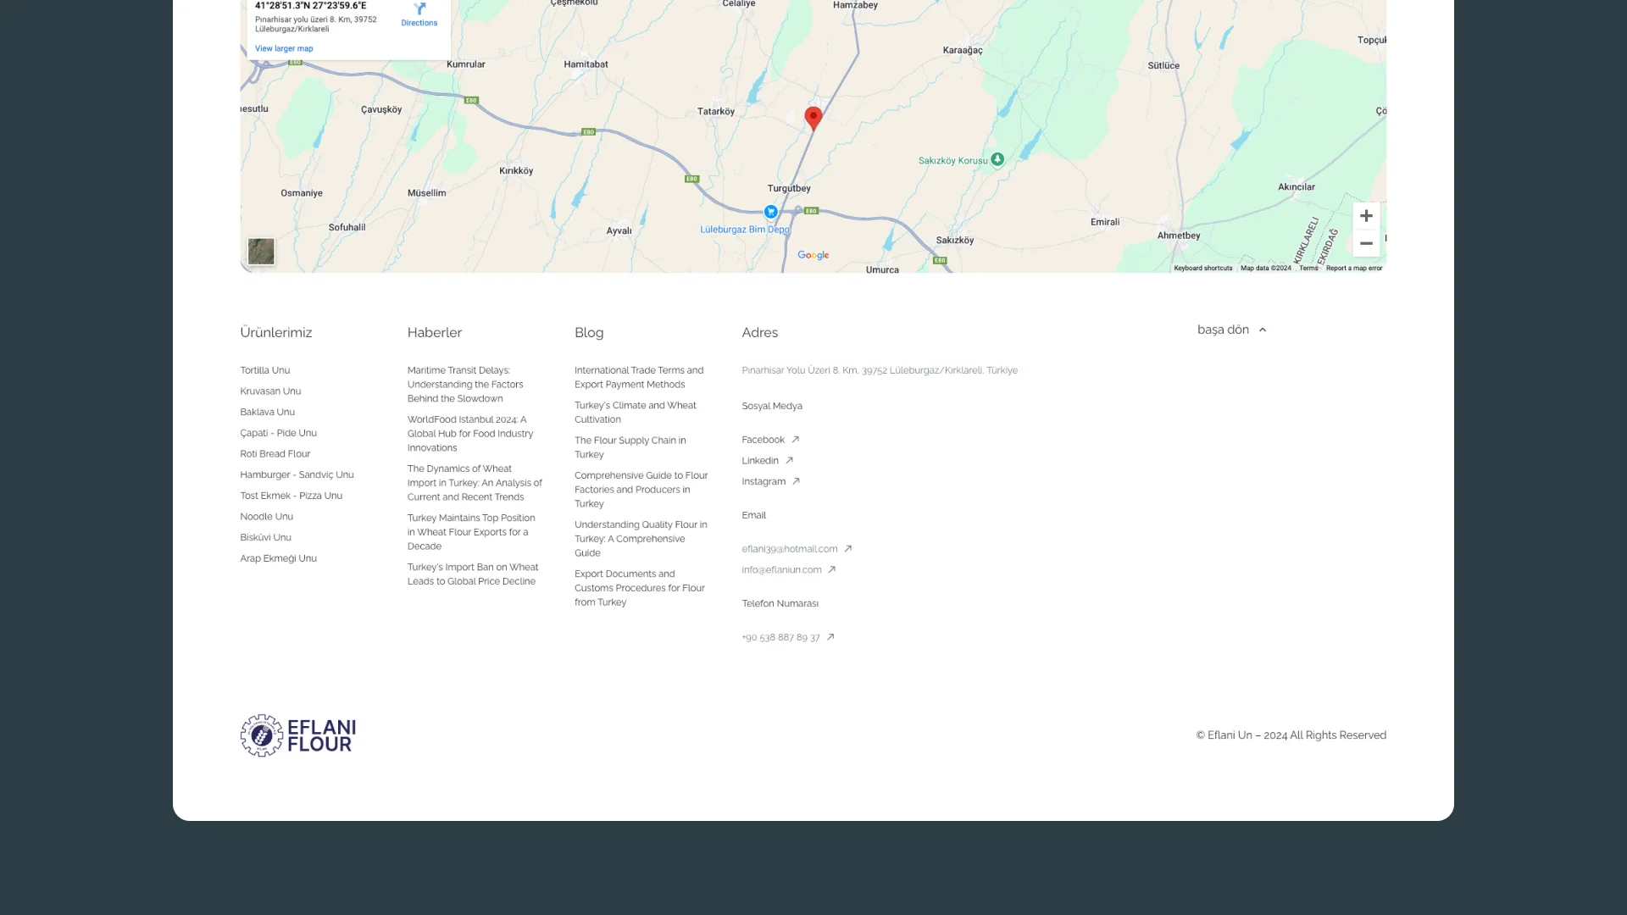Screen dimensions: 1627x915
Task: Open View larger map link
Action: 284,48
